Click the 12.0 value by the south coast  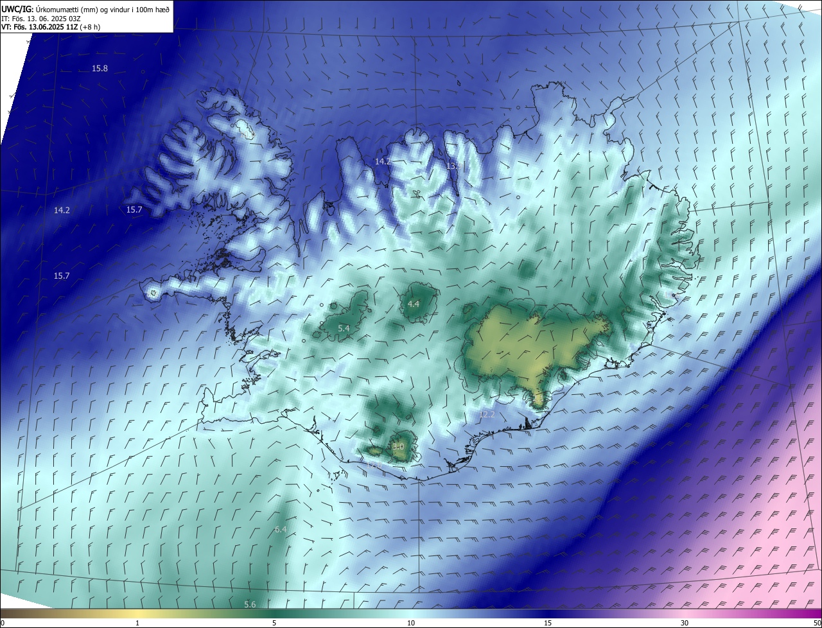click(x=376, y=464)
